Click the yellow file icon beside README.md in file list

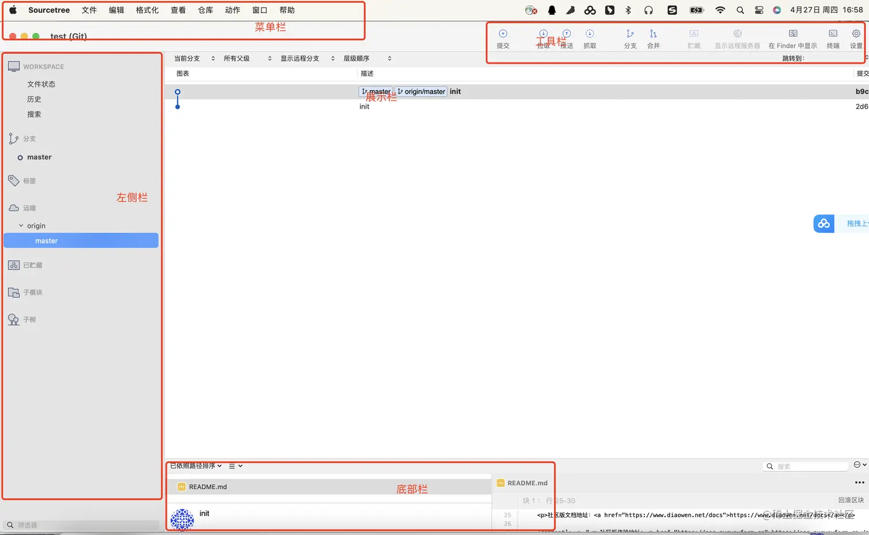tap(182, 487)
